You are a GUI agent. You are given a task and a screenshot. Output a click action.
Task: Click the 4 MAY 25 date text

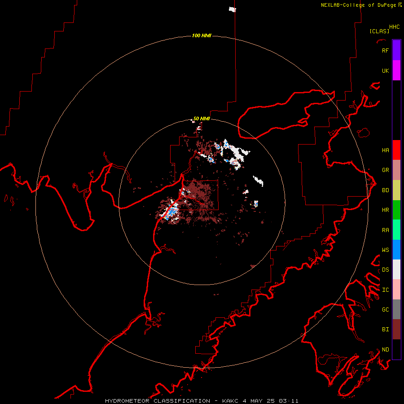coord(259,401)
